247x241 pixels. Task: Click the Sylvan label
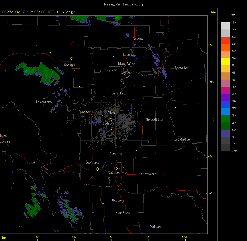pyautogui.click(x=112, y=70)
